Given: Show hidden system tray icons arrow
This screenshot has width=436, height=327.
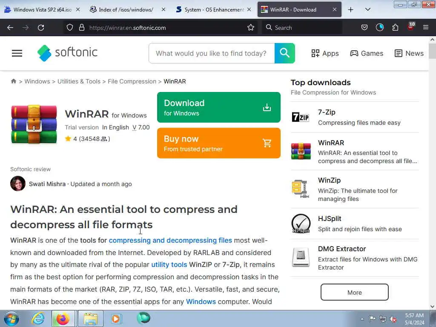Looking at the screenshot, I should (362, 319).
